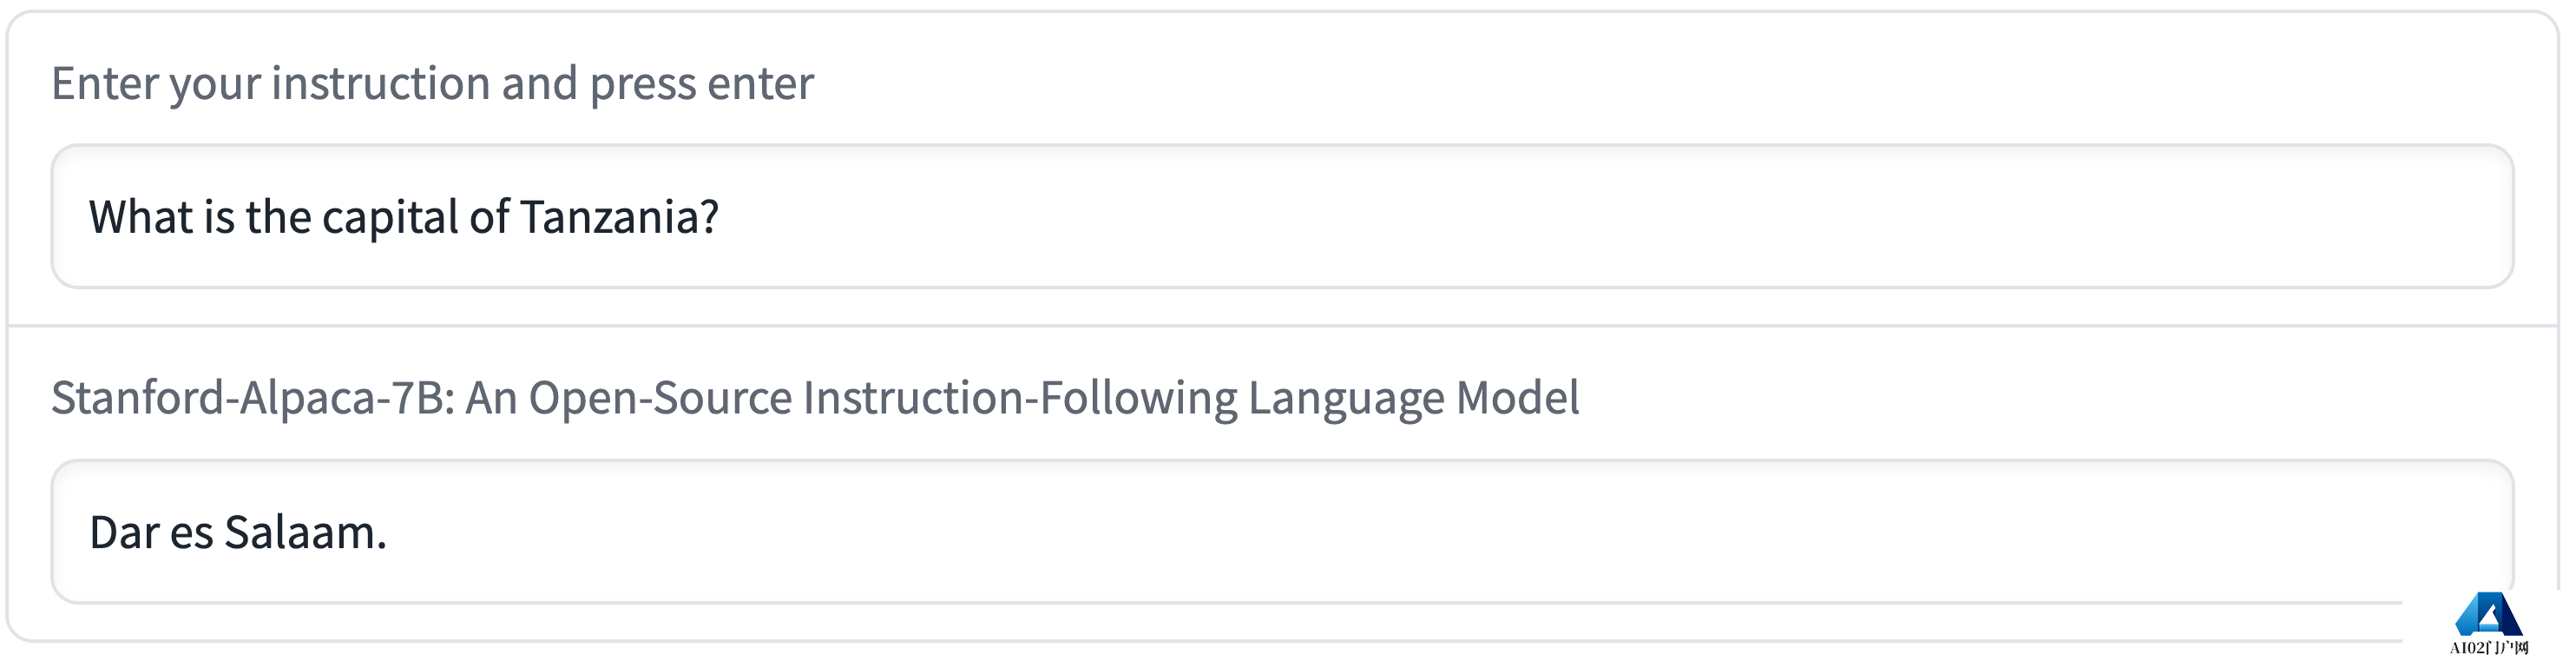Click the Stanford-Alpaca-7B output heading

815,398
